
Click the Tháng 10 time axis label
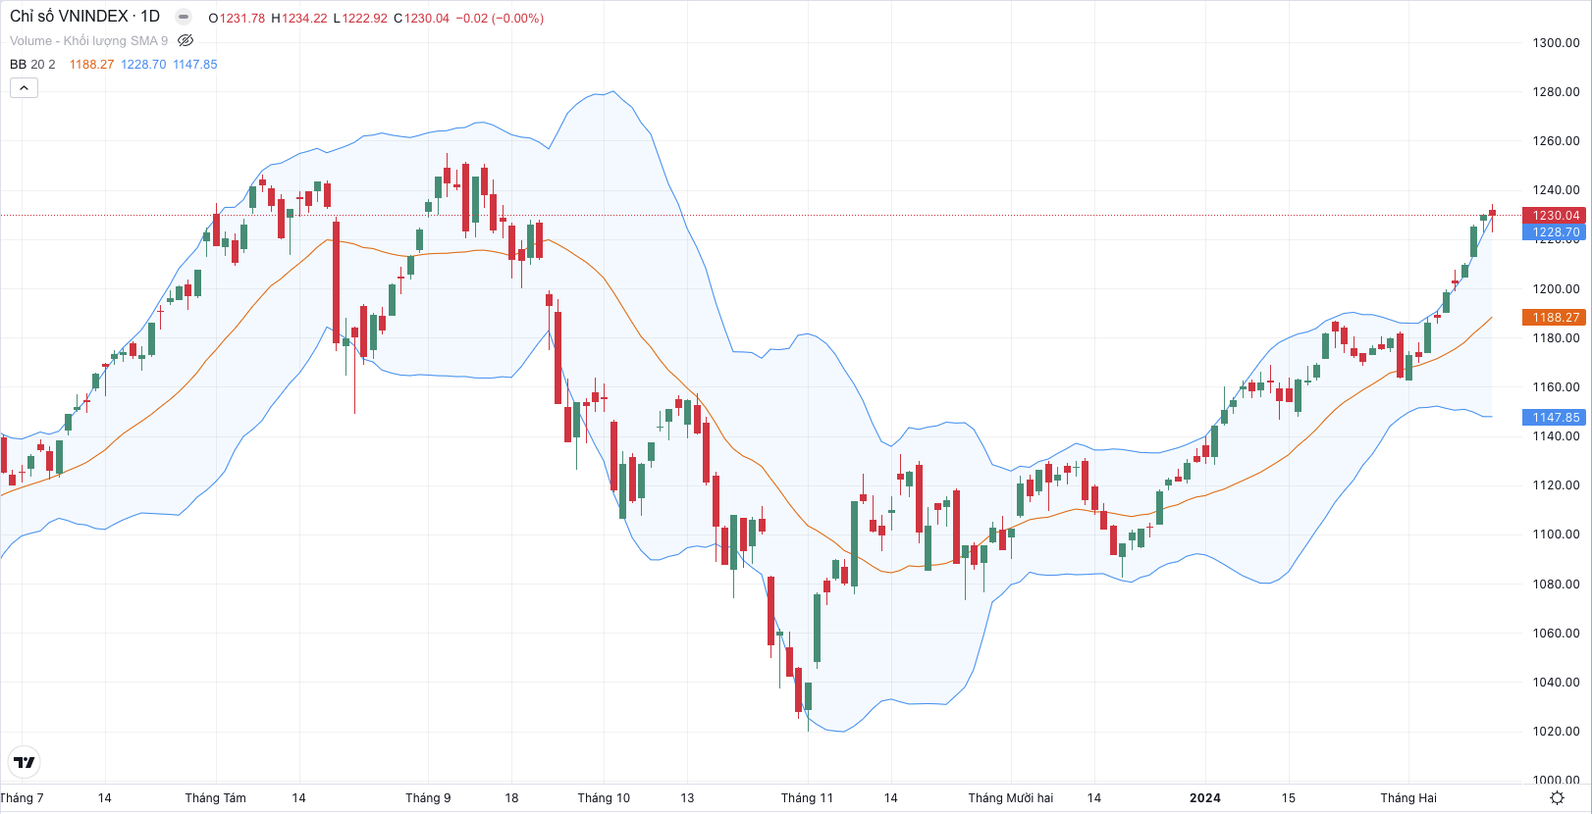pos(604,798)
